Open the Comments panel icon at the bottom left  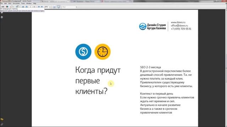(2, 119)
